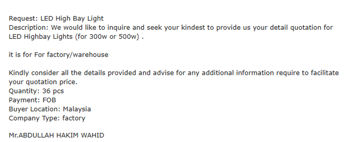Click the word "Description:" label
350x142 pixels.
tap(29, 28)
